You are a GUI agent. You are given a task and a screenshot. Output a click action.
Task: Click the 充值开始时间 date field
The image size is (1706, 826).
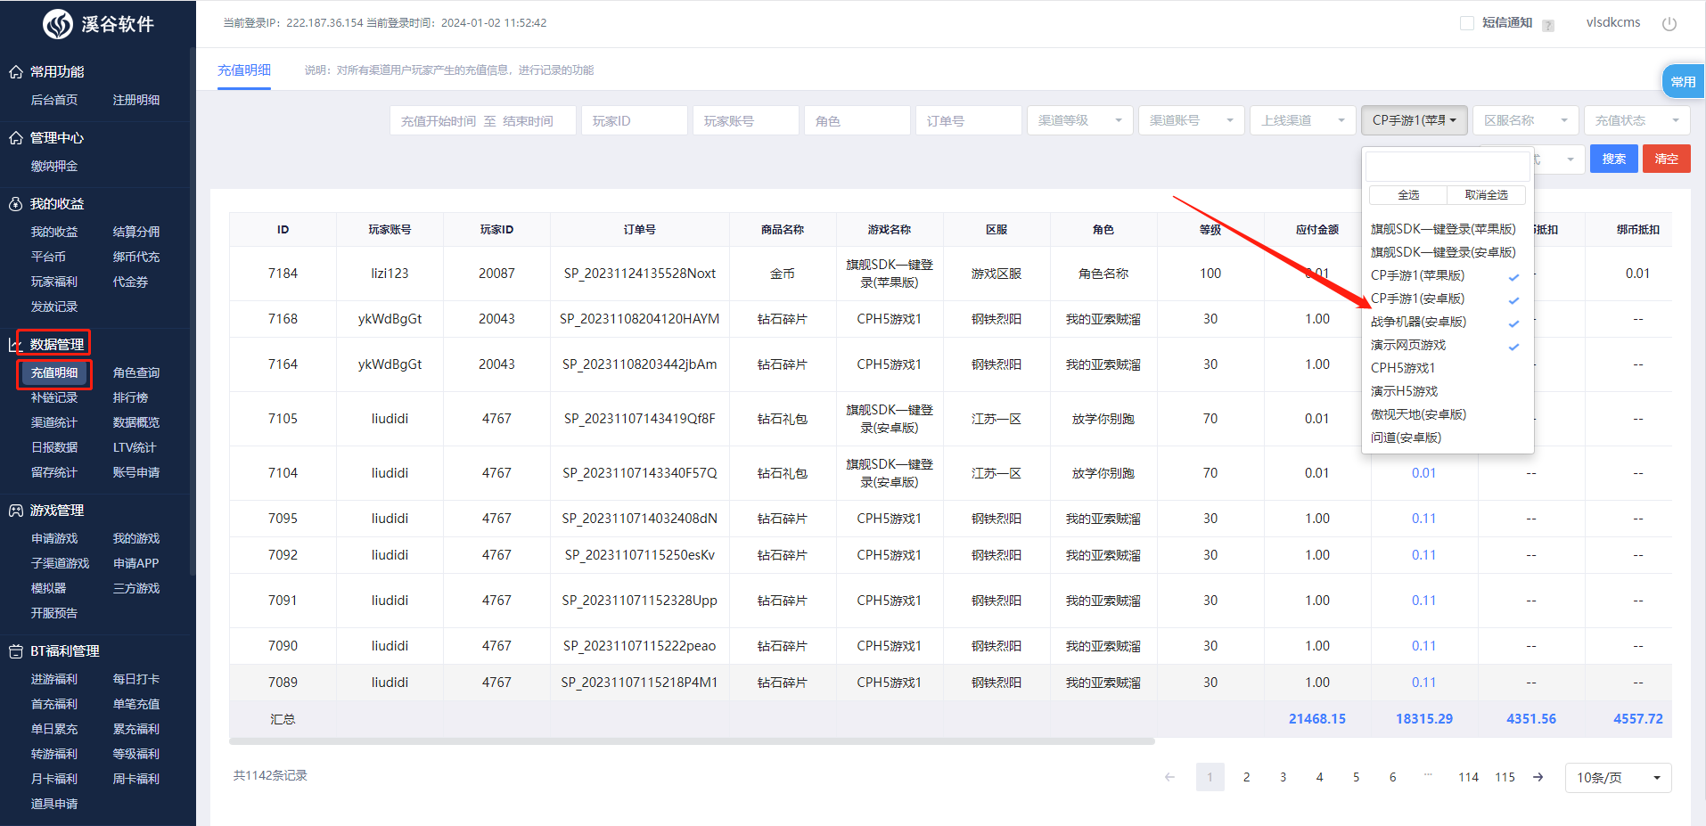[483, 120]
